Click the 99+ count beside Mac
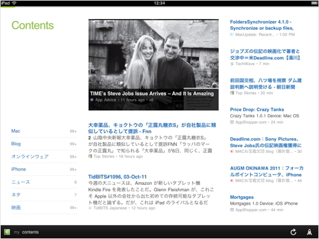This screenshot has height=239, width=319. coord(73,131)
